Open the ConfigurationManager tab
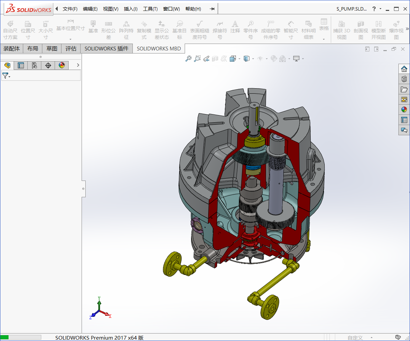 pos(34,65)
